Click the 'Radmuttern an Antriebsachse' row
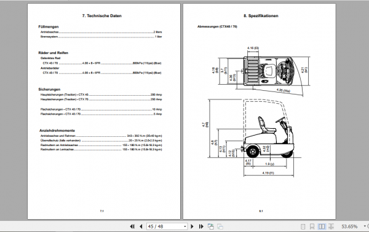 (x=101, y=145)
